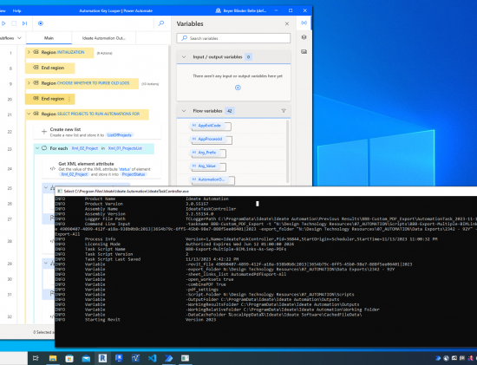The height and width of the screenshot is (365, 477).
Task: Start the recorder icon in toolbar
Action: coord(41,23)
